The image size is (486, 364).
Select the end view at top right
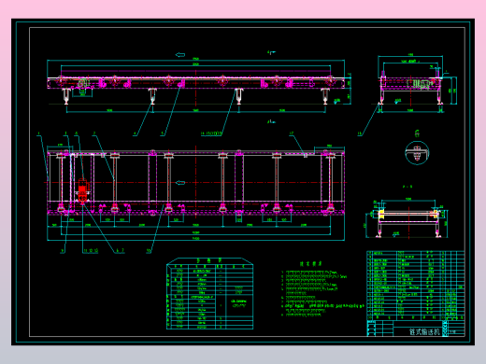point(414,84)
